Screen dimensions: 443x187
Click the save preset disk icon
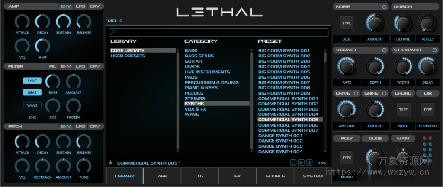[293, 163]
